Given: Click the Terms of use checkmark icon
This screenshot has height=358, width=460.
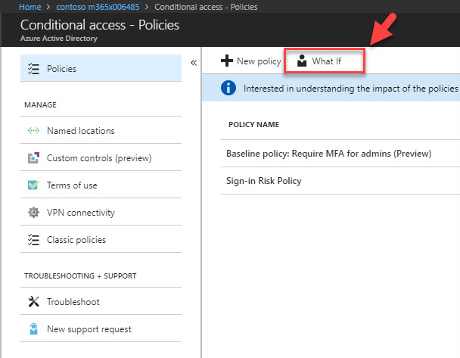Looking at the screenshot, I should click(x=33, y=185).
